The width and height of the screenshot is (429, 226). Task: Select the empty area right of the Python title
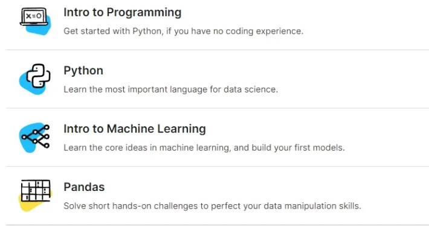(x=265, y=71)
